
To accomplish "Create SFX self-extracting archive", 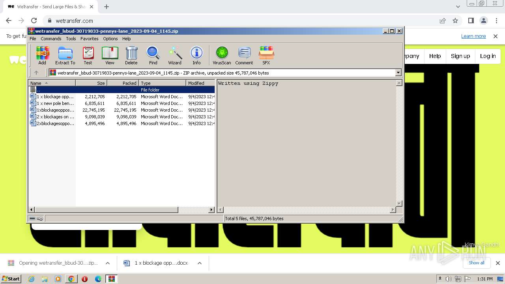I will pos(266,55).
